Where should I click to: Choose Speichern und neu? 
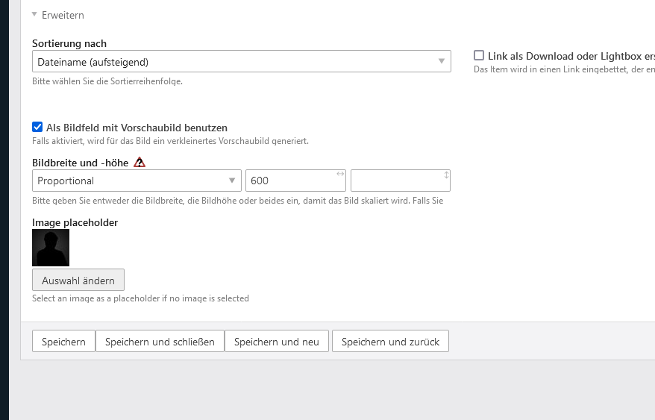coord(276,342)
